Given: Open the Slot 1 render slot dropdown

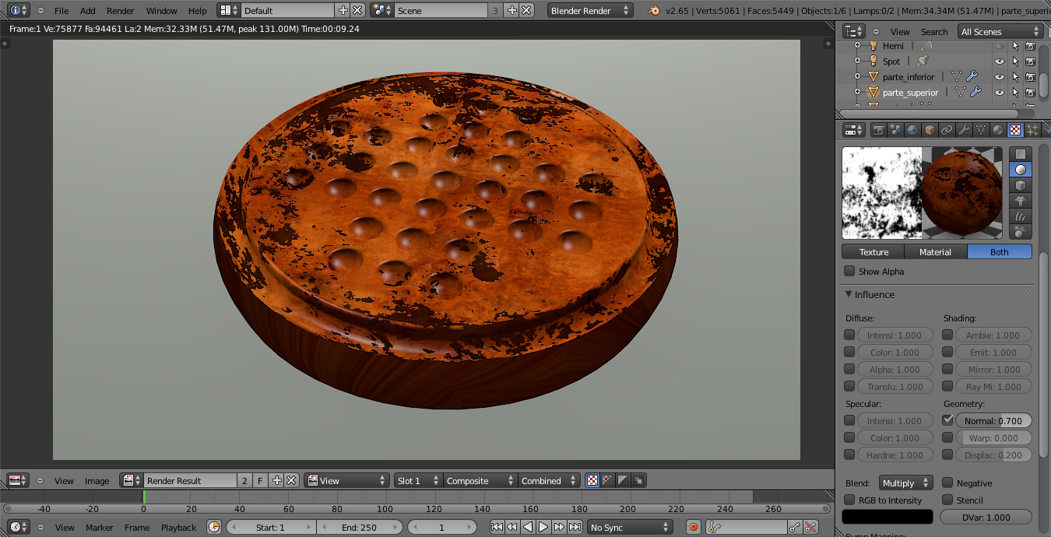Looking at the screenshot, I should coord(417,481).
